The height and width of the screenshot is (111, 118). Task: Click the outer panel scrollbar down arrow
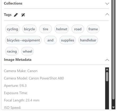[x=113, y=107]
